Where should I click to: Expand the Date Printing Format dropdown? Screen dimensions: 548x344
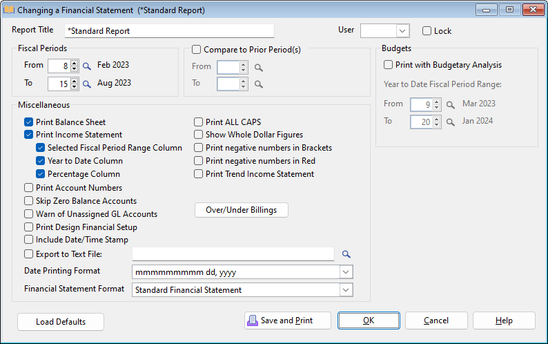346,272
